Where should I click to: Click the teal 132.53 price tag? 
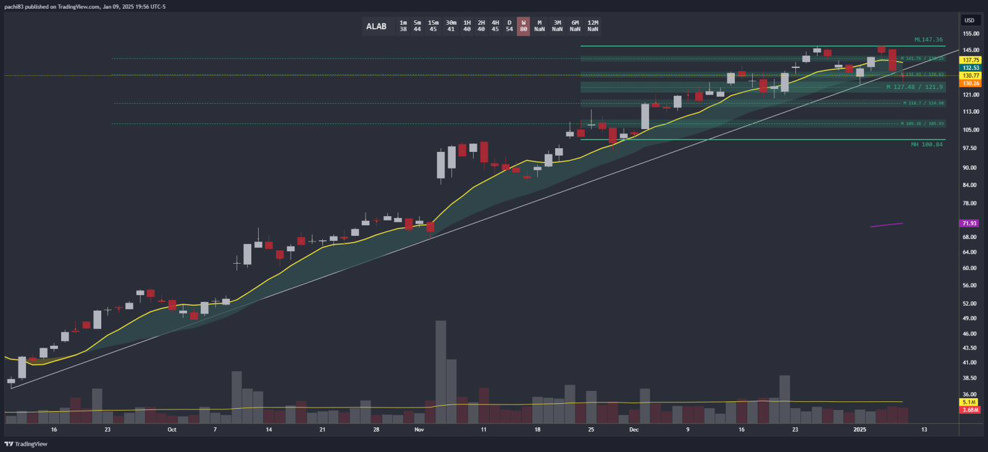971,68
